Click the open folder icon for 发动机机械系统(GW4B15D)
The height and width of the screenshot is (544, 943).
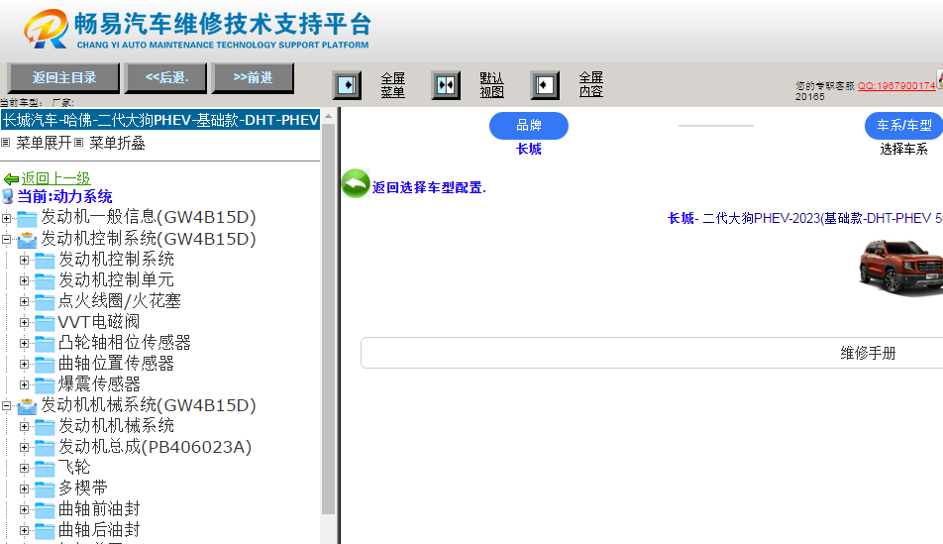point(27,406)
